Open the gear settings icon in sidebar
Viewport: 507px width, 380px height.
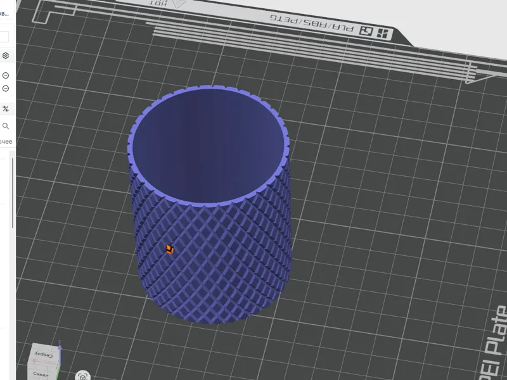coord(6,56)
